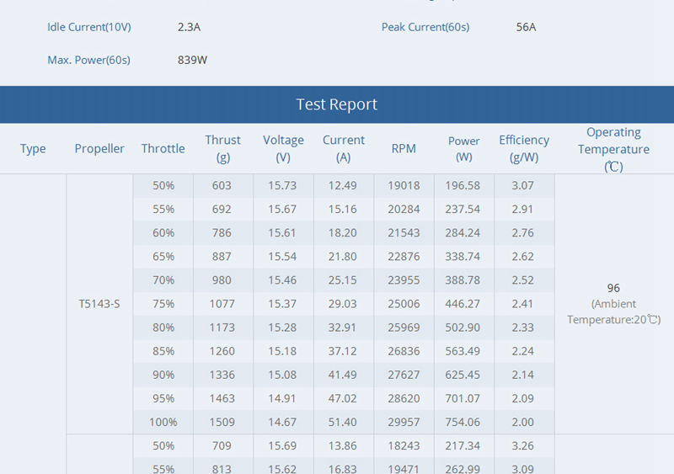Click the Current (A) column header

tap(344, 148)
